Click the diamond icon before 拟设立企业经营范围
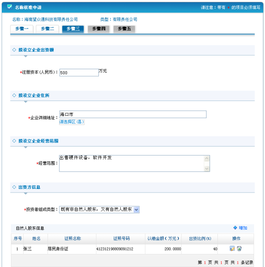Screen dimensions: 265x267 tap(14, 141)
